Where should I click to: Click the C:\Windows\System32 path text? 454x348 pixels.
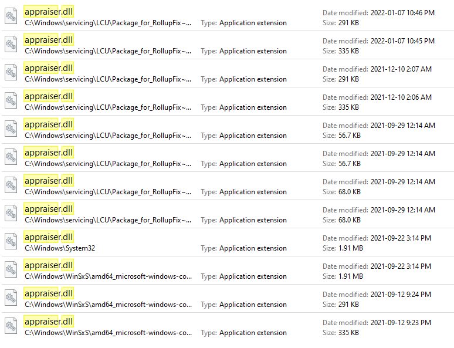60,248
